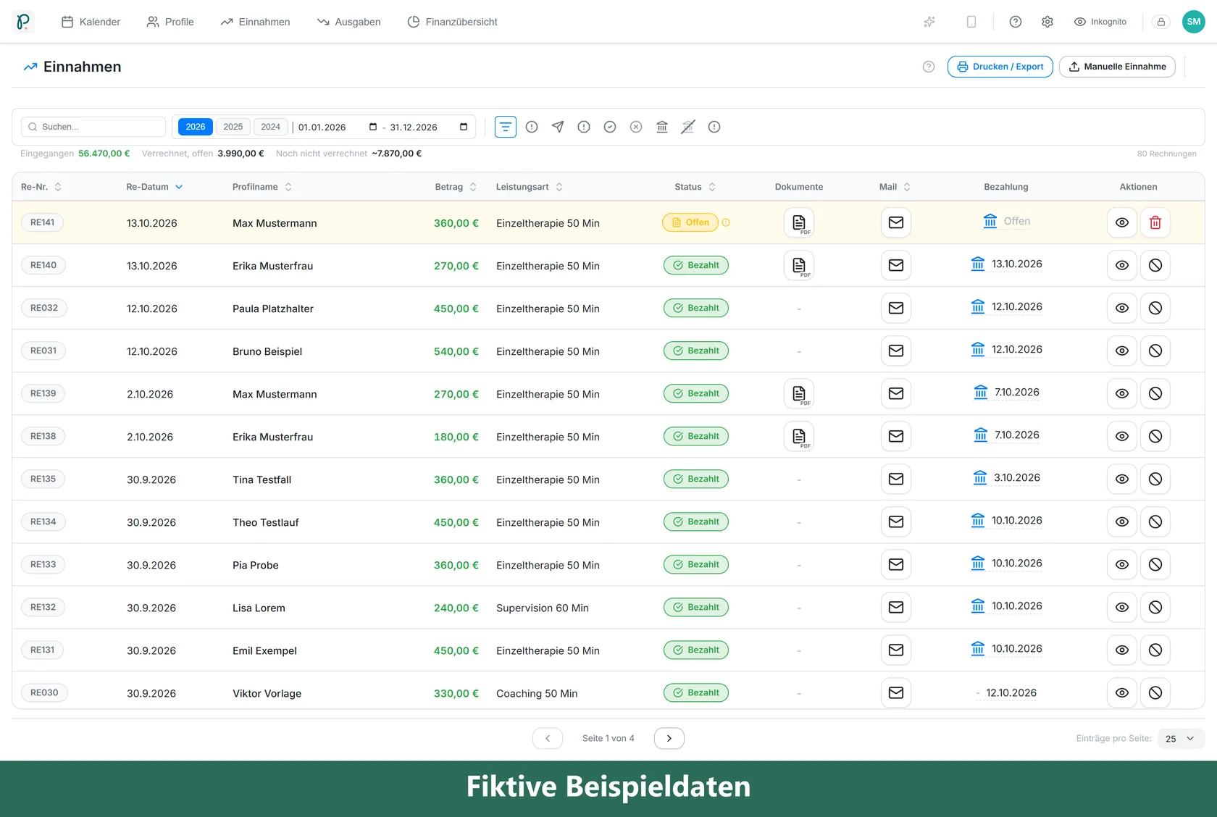Send mail for invoice RE140
The height and width of the screenshot is (817, 1217).
[x=896, y=265]
